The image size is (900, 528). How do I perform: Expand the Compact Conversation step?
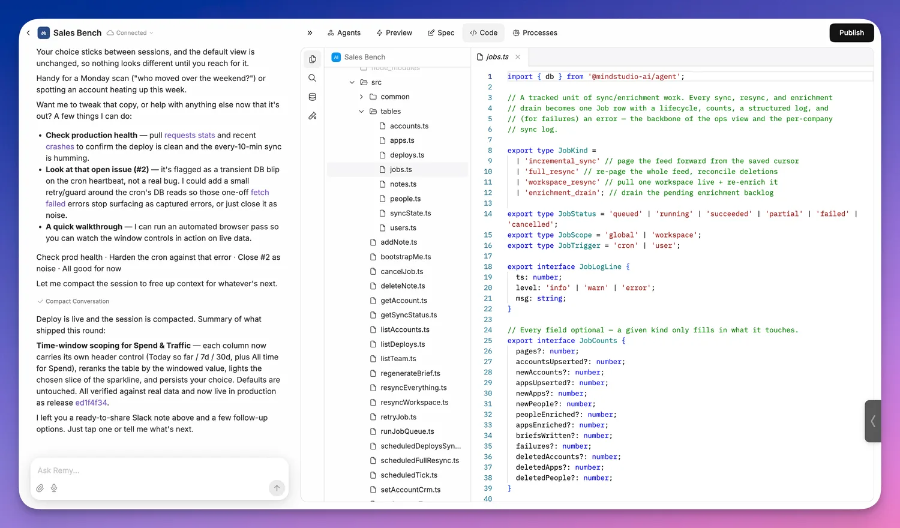pos(73,301)
